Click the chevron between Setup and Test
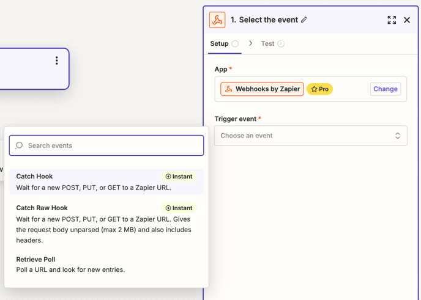 pos(250,43)
